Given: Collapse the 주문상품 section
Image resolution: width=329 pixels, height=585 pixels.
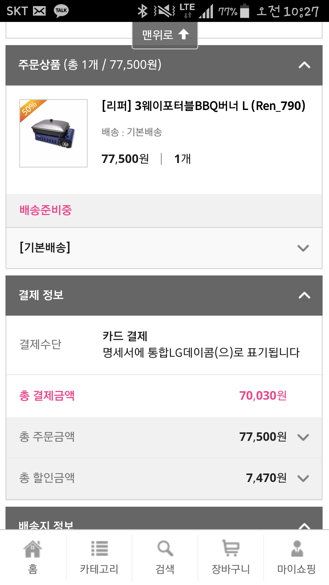Looking at the screenshot, I should 304,65.
